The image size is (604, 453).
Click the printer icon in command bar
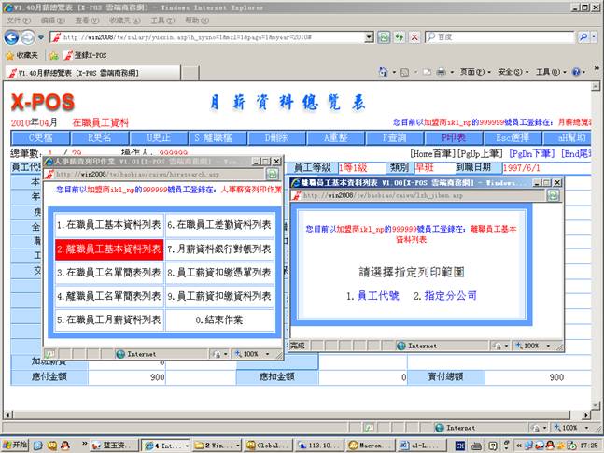point(442,72)
